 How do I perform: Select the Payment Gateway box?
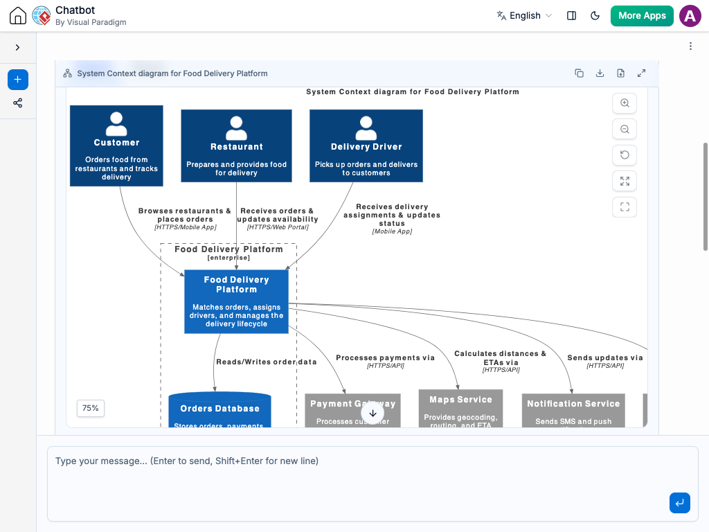352,410
